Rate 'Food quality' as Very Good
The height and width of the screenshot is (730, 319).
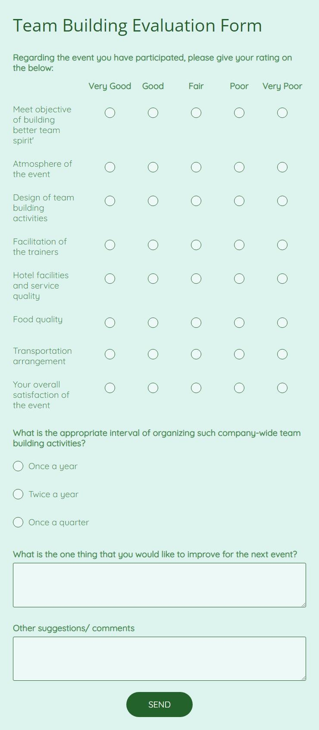tap(110, 322)
